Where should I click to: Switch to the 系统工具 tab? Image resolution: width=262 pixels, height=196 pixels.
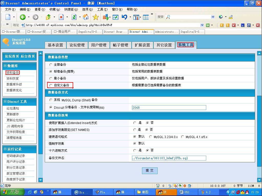(x=186, y=45)
